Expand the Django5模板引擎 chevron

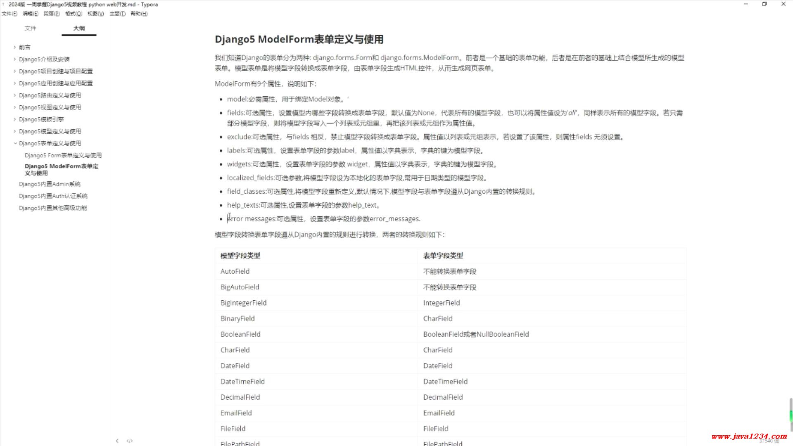pyautogui.click(x=15, y=119)
